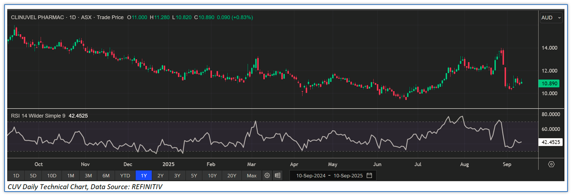
Task: Choose the YTD range
Action: tap(125, 176)
